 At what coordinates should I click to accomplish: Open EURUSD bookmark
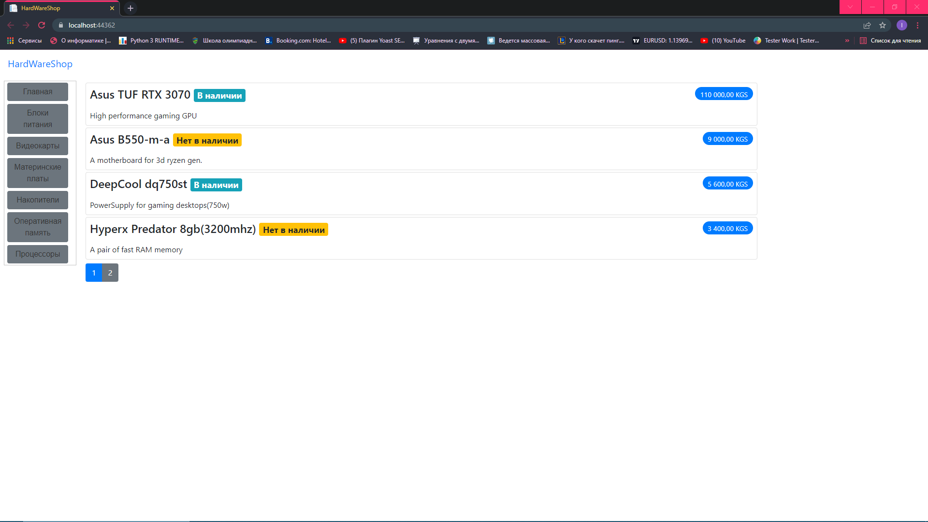coord(663,41)
